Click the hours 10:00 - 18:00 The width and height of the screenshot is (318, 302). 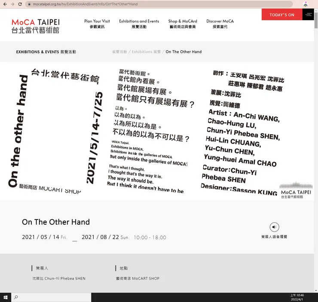150,237
